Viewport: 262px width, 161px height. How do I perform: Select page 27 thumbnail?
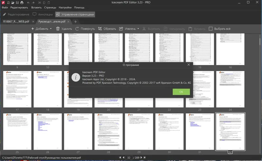[78, 132]
